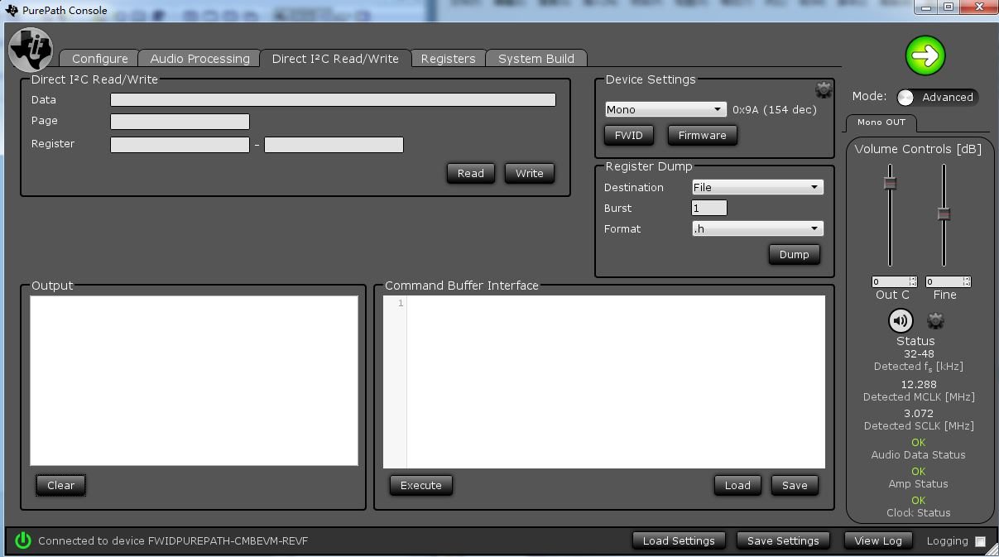
Task: Toggle the speaker mute icon
Action: tap(901, 320)
